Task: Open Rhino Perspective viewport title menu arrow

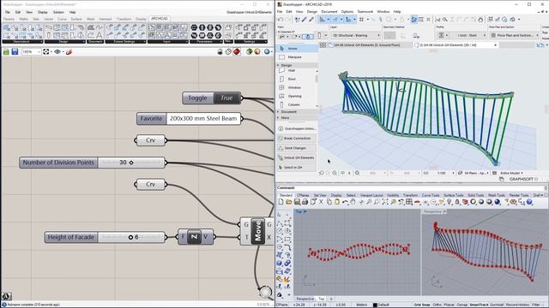Action: pos(444,211)
